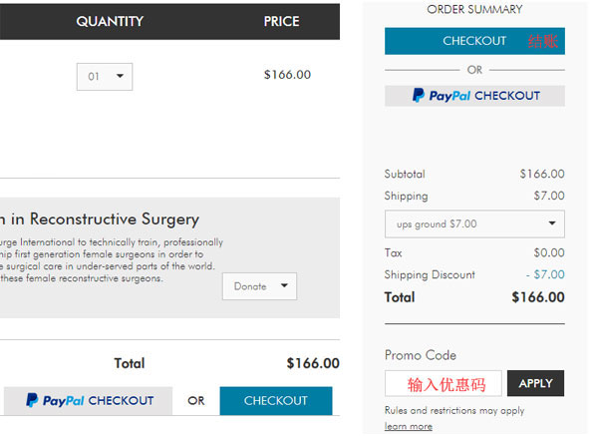Click the bottom PayPal CHECKOUT button

88,401
